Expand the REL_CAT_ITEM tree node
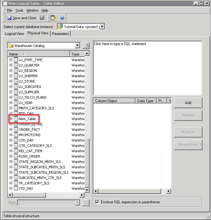Viewport: 211px width, 220px height. (x=11, y=151)
